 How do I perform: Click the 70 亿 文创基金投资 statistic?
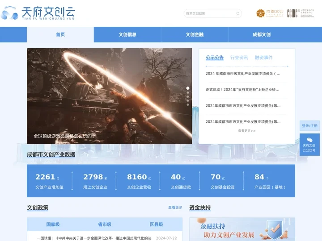(223, 181)
